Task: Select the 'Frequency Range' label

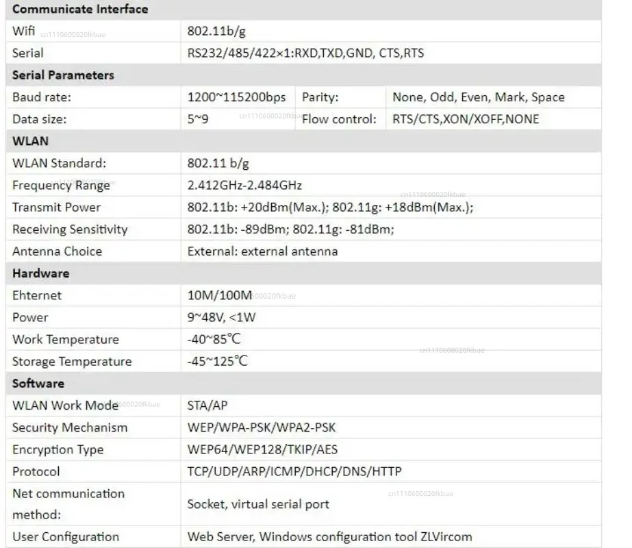Action: click(x=61, y=186)
